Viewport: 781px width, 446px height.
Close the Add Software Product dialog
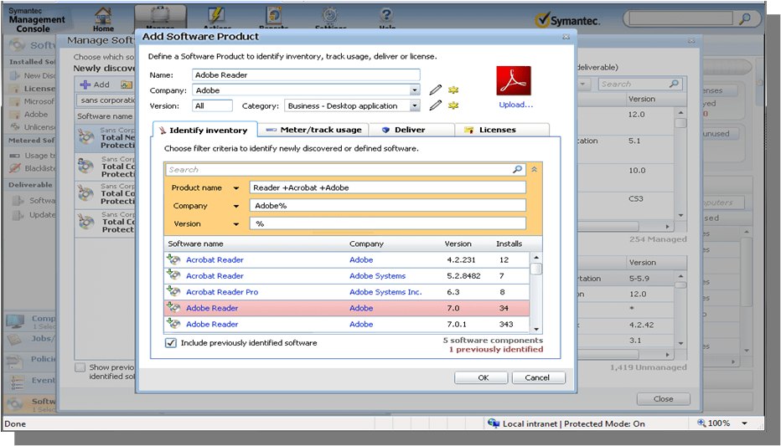[x=566, y=37]
